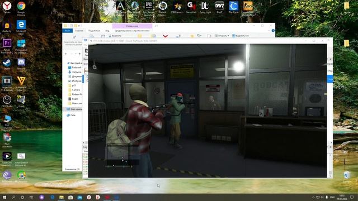Screen dimensions: 358x201
Task: Select Видео in navigation pane
Action: [x=73, y=99]
